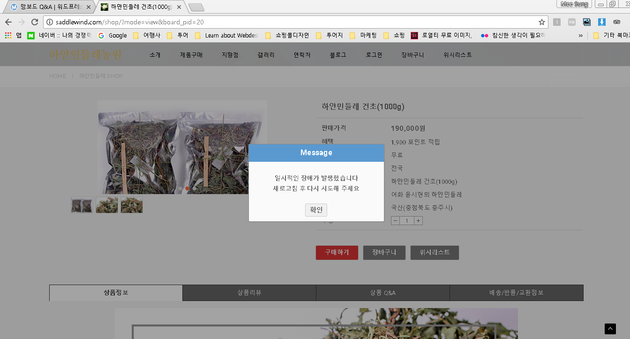Viewport: 630px width, 339px height.
Task: Open the 쇼핑몰디자인 bookmark folder
Action: pyautogui.click(x=287, y=35)
